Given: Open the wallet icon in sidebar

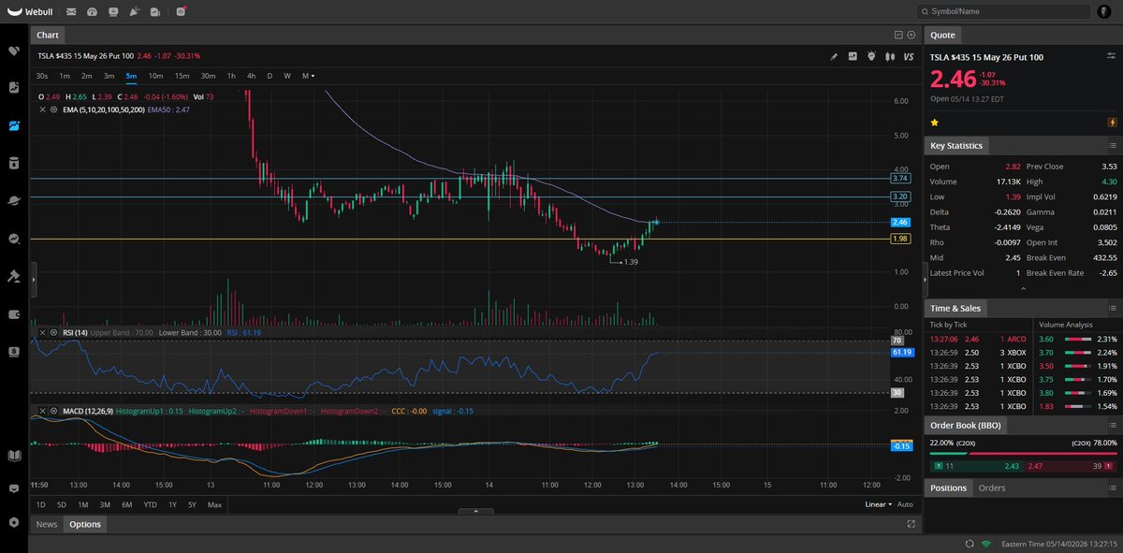Looking at the screenshot, I should click(14, 314).
